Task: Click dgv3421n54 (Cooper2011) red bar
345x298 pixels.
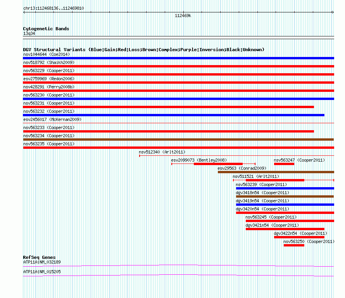Action: click(x=285, y=229)
